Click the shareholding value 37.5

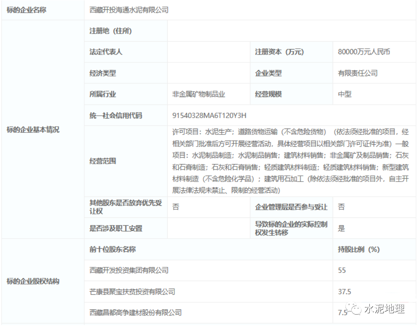(344, 292)
